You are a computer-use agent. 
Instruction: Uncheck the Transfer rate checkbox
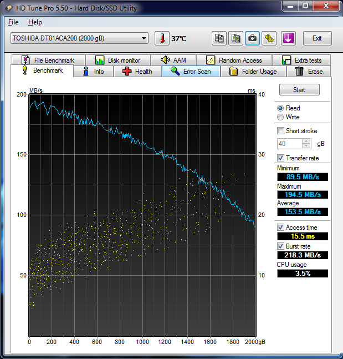280,158
